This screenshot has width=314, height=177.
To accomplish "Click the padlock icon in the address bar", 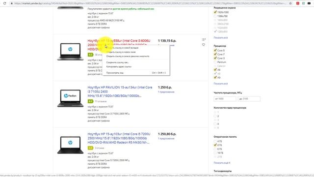I will coord(12,3).
